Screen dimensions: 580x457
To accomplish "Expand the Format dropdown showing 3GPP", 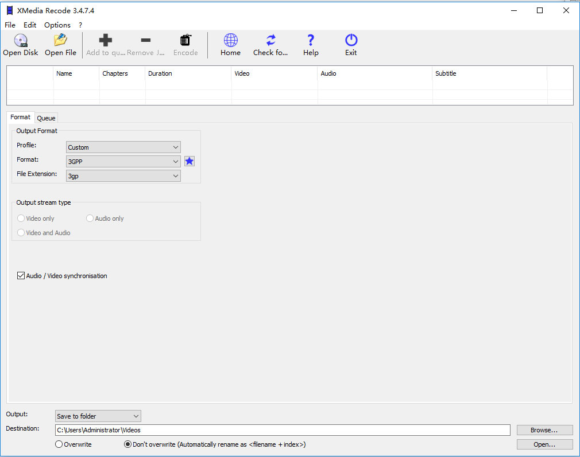I will 123,162.
